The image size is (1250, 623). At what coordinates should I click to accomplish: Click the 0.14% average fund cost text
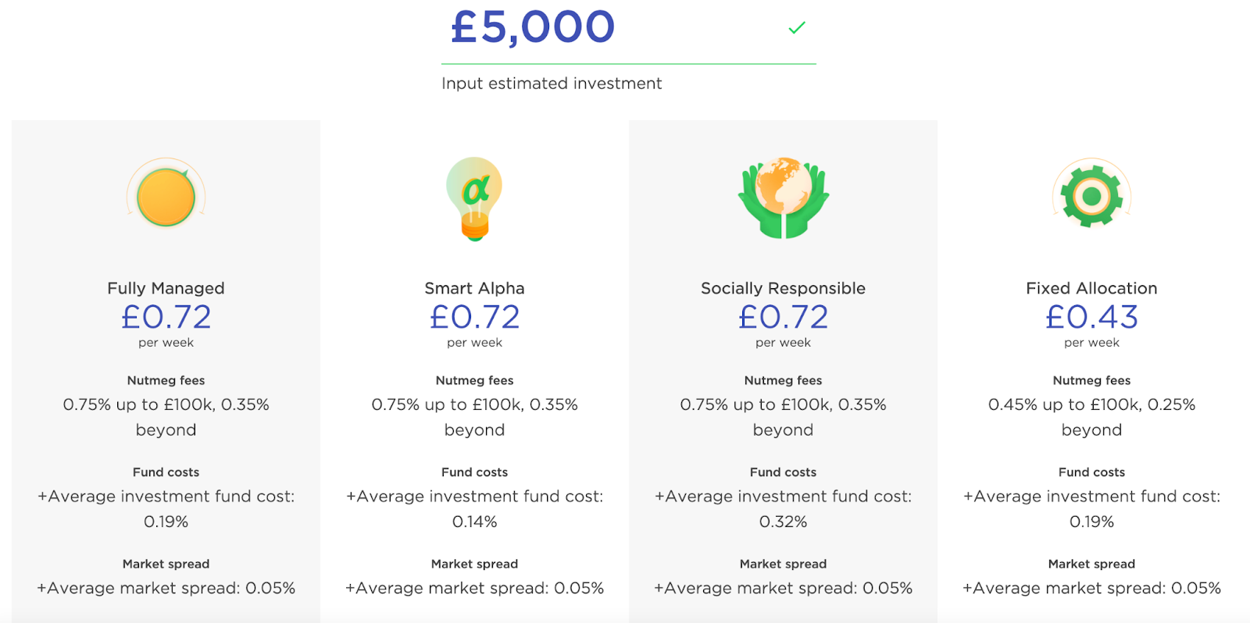474,522
